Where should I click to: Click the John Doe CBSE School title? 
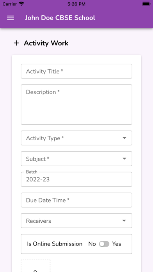60,18
